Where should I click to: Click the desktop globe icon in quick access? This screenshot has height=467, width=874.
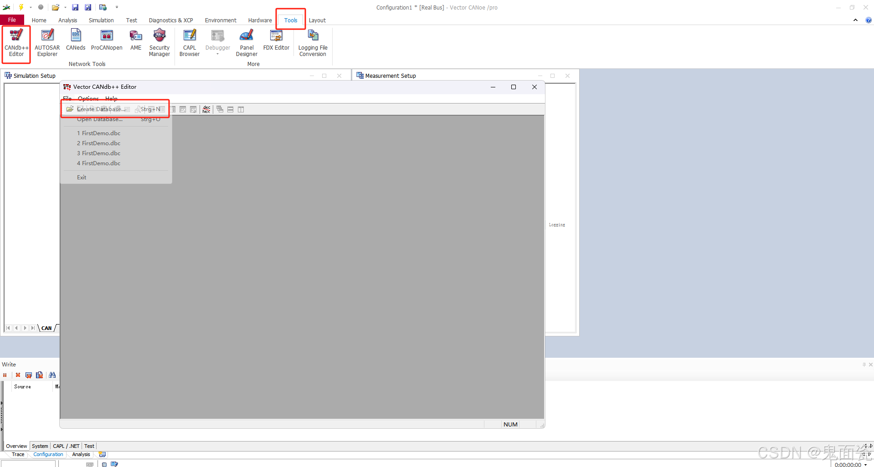coord(103,7)
